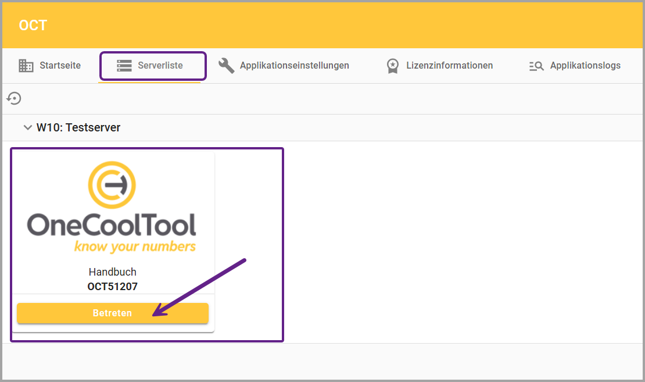This screenshot has width=645, height=382.
Task: Click the license badge icon
Action: tap(393, 66)
